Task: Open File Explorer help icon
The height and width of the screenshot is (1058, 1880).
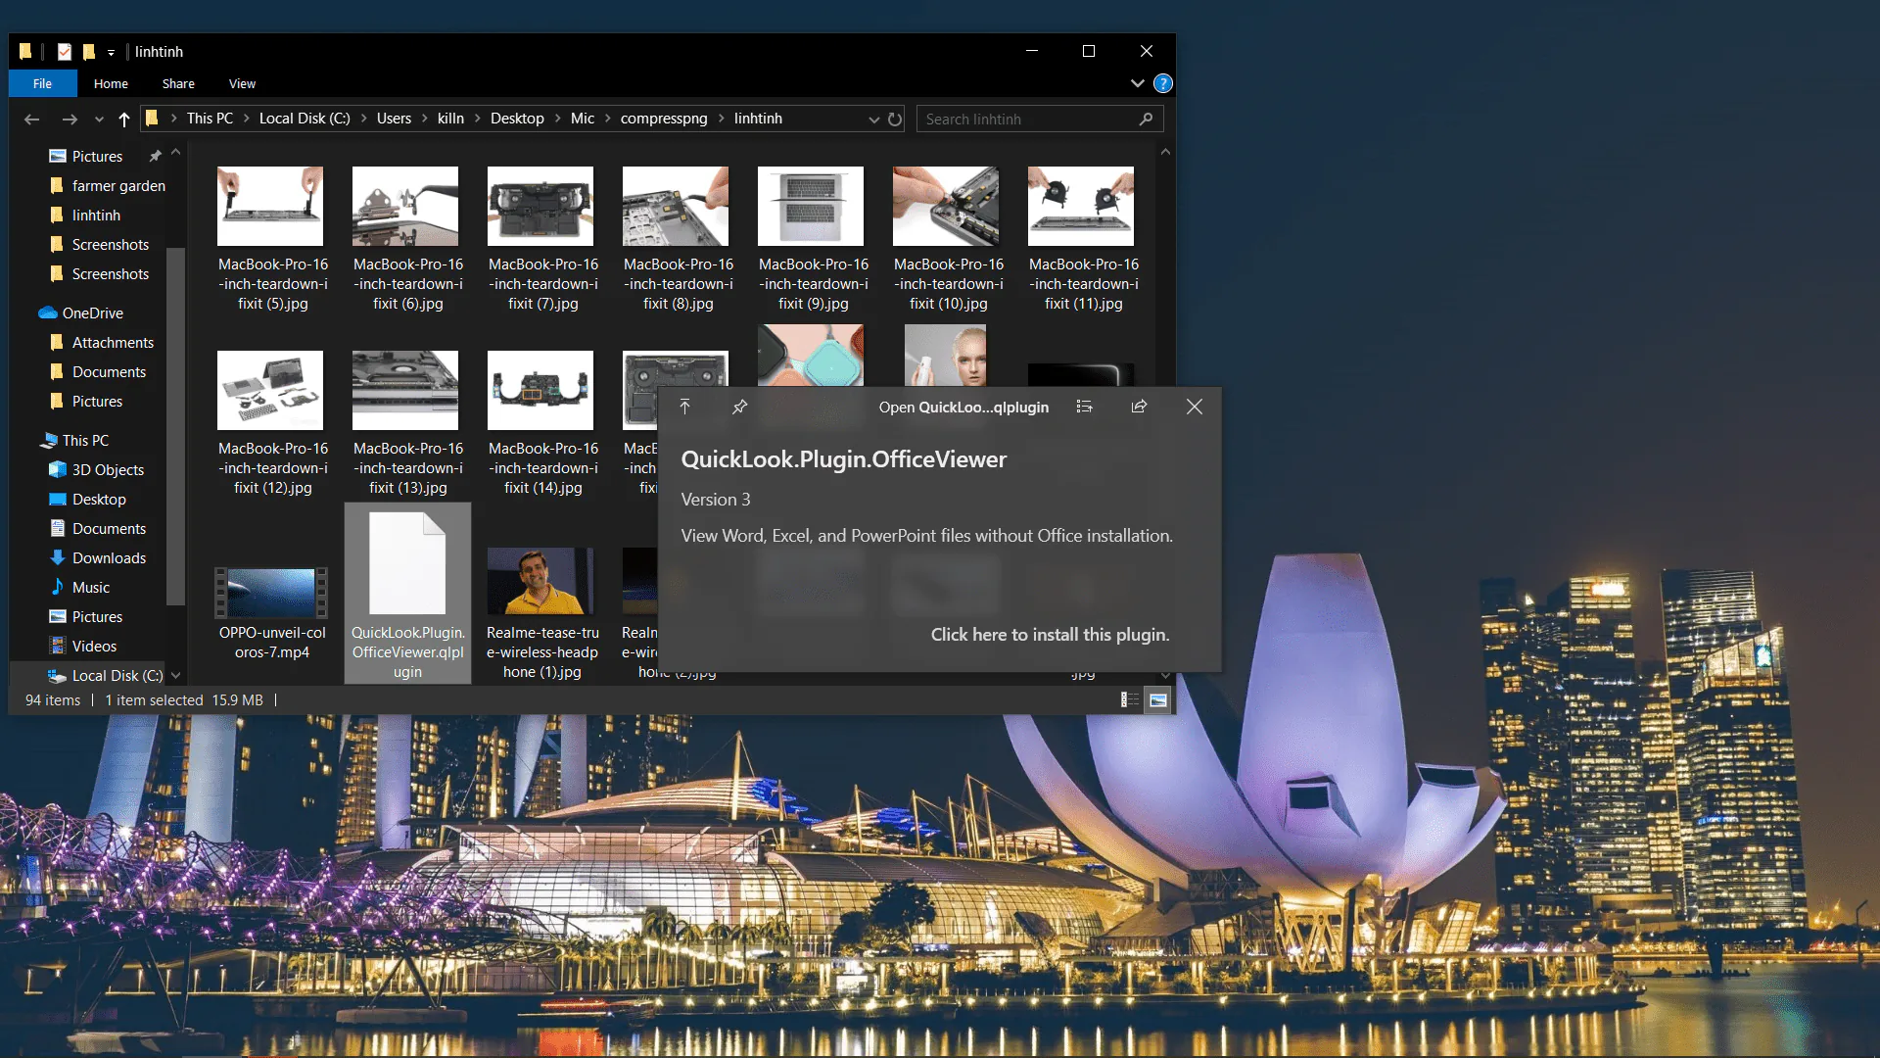Action: tap(1162, 83)
